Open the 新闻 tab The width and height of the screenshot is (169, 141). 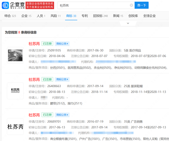[x=118, y=16]
